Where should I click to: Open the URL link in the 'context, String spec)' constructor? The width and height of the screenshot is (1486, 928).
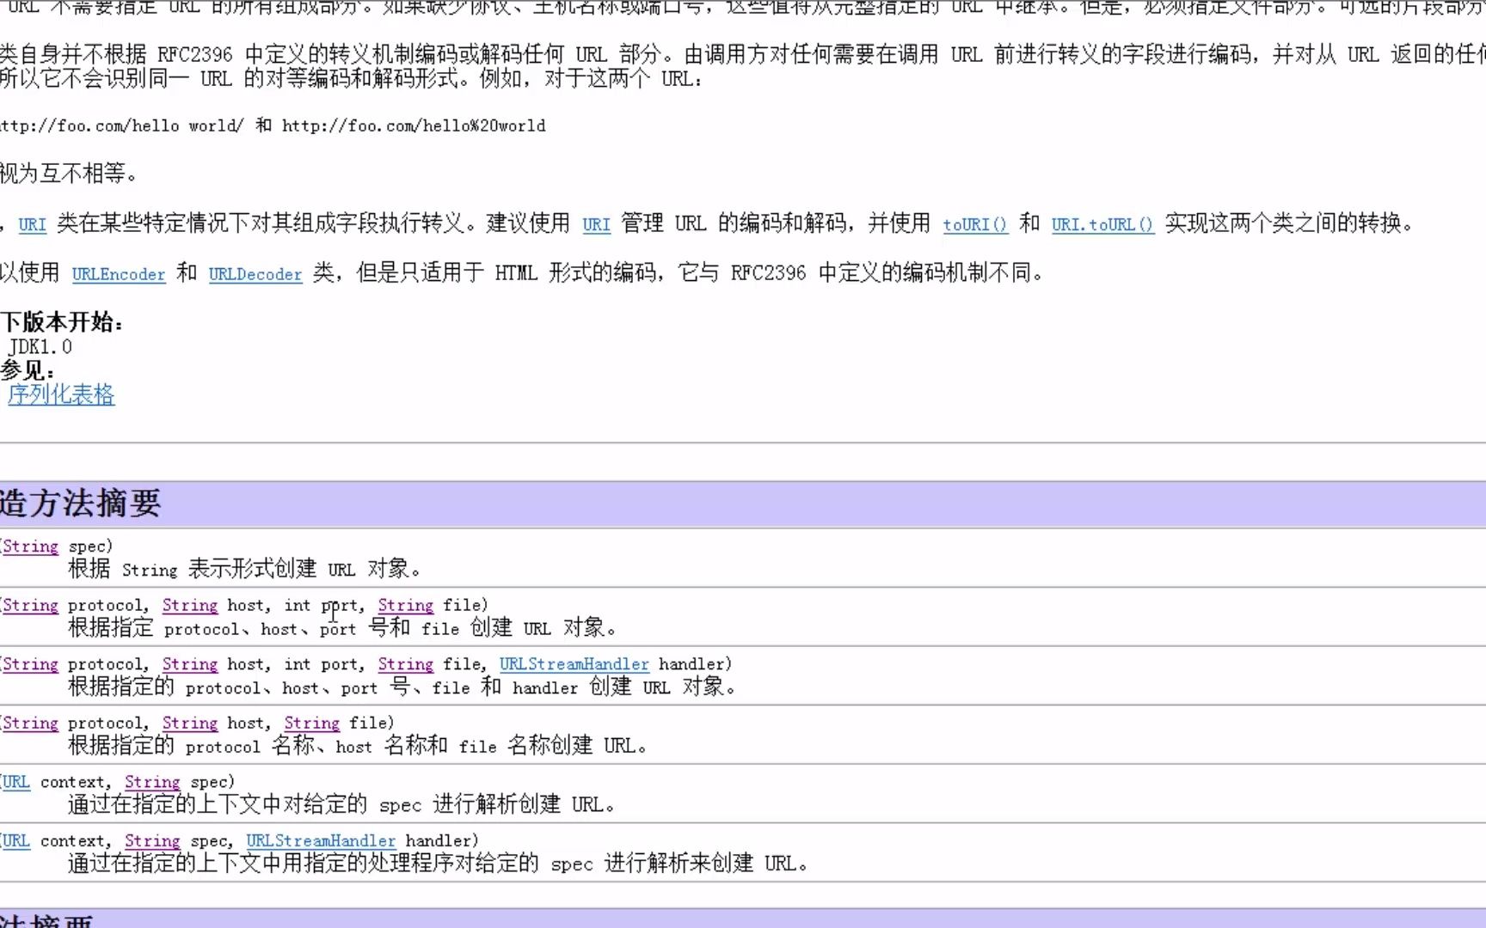(x=15, y=782)
